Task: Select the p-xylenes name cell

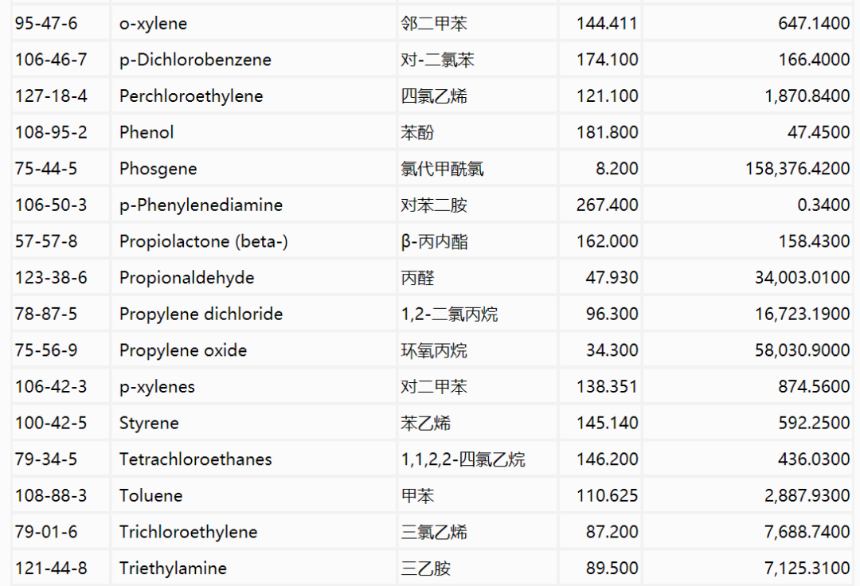Action: pyautogui.click(x=157, y=387)
